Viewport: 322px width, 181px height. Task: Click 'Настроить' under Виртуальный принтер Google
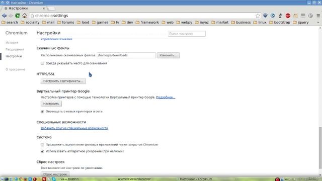51,104
